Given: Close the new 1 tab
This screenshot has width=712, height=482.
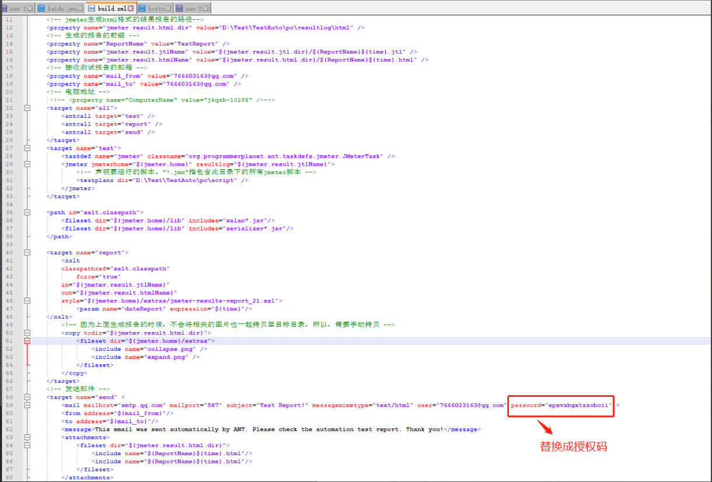Looking at the screenshot, I should point(30,9).
